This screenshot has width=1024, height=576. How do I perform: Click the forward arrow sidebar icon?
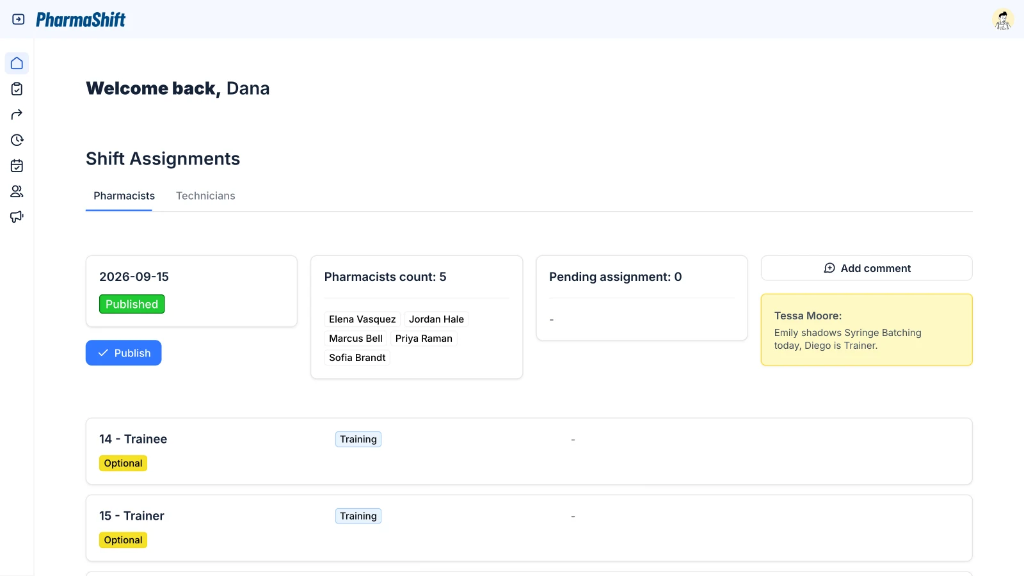click(17, 115)
